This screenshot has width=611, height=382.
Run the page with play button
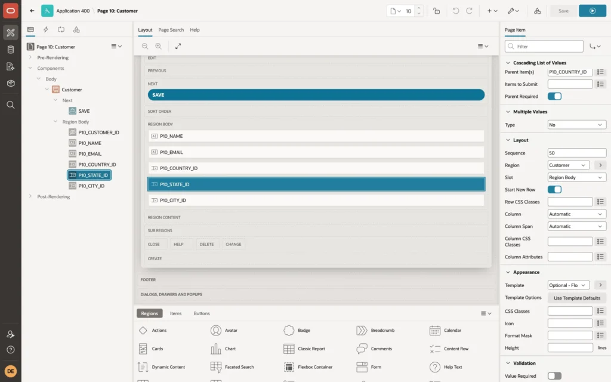click(593, 11)
